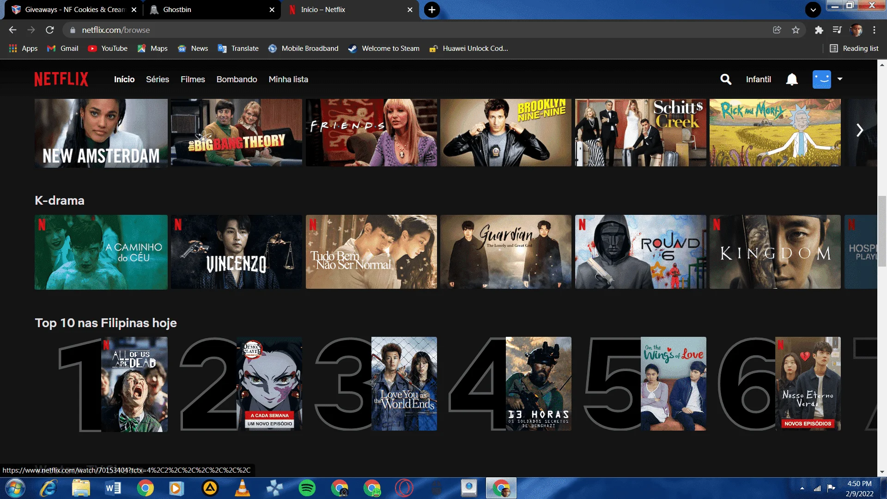The width and height of the screenshot is (887, 499).
Task: Launch VLC media player from taskbar
Action: pos(242,488)
